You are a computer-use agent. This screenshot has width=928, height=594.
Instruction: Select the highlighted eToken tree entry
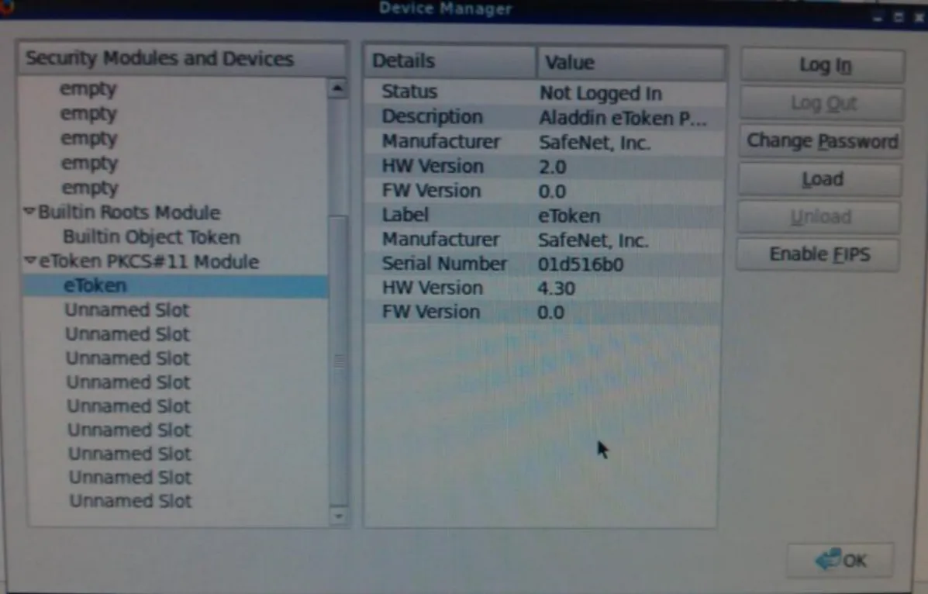pyautogui.click(x=175, y=285)
